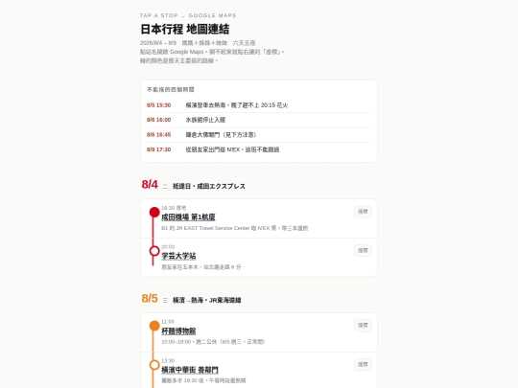Click the JR EAST Travel Service Center note

click(x=235, y=228)
